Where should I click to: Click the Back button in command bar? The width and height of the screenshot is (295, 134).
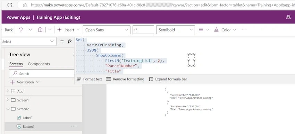9,30
